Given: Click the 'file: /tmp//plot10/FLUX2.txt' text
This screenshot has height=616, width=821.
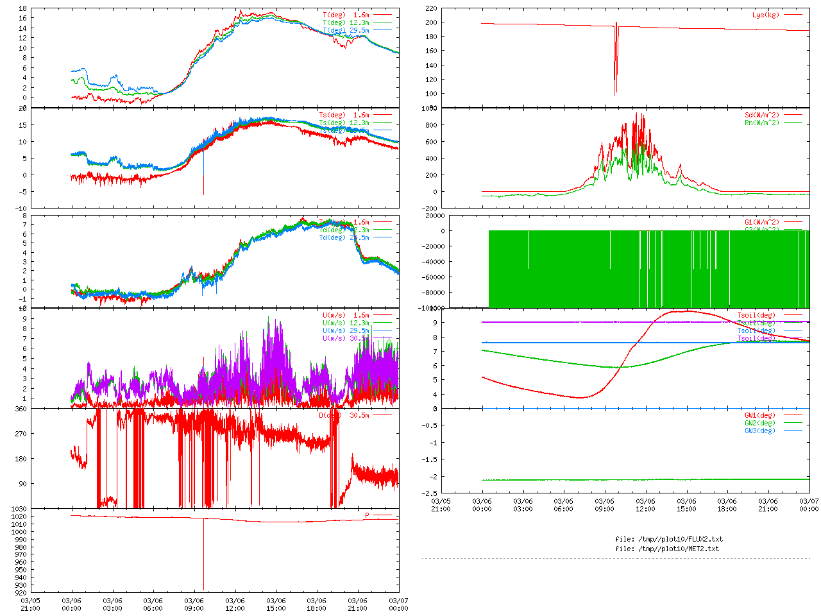Looking at the screenshot, I should [x=669, y=539].
